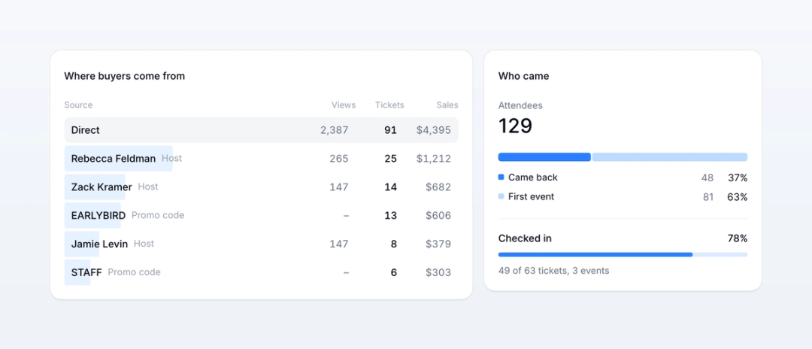This screenshot has height=349, width=812.
Task: Click the $1,212 sales amount
Action: click(x=434, y=159)
